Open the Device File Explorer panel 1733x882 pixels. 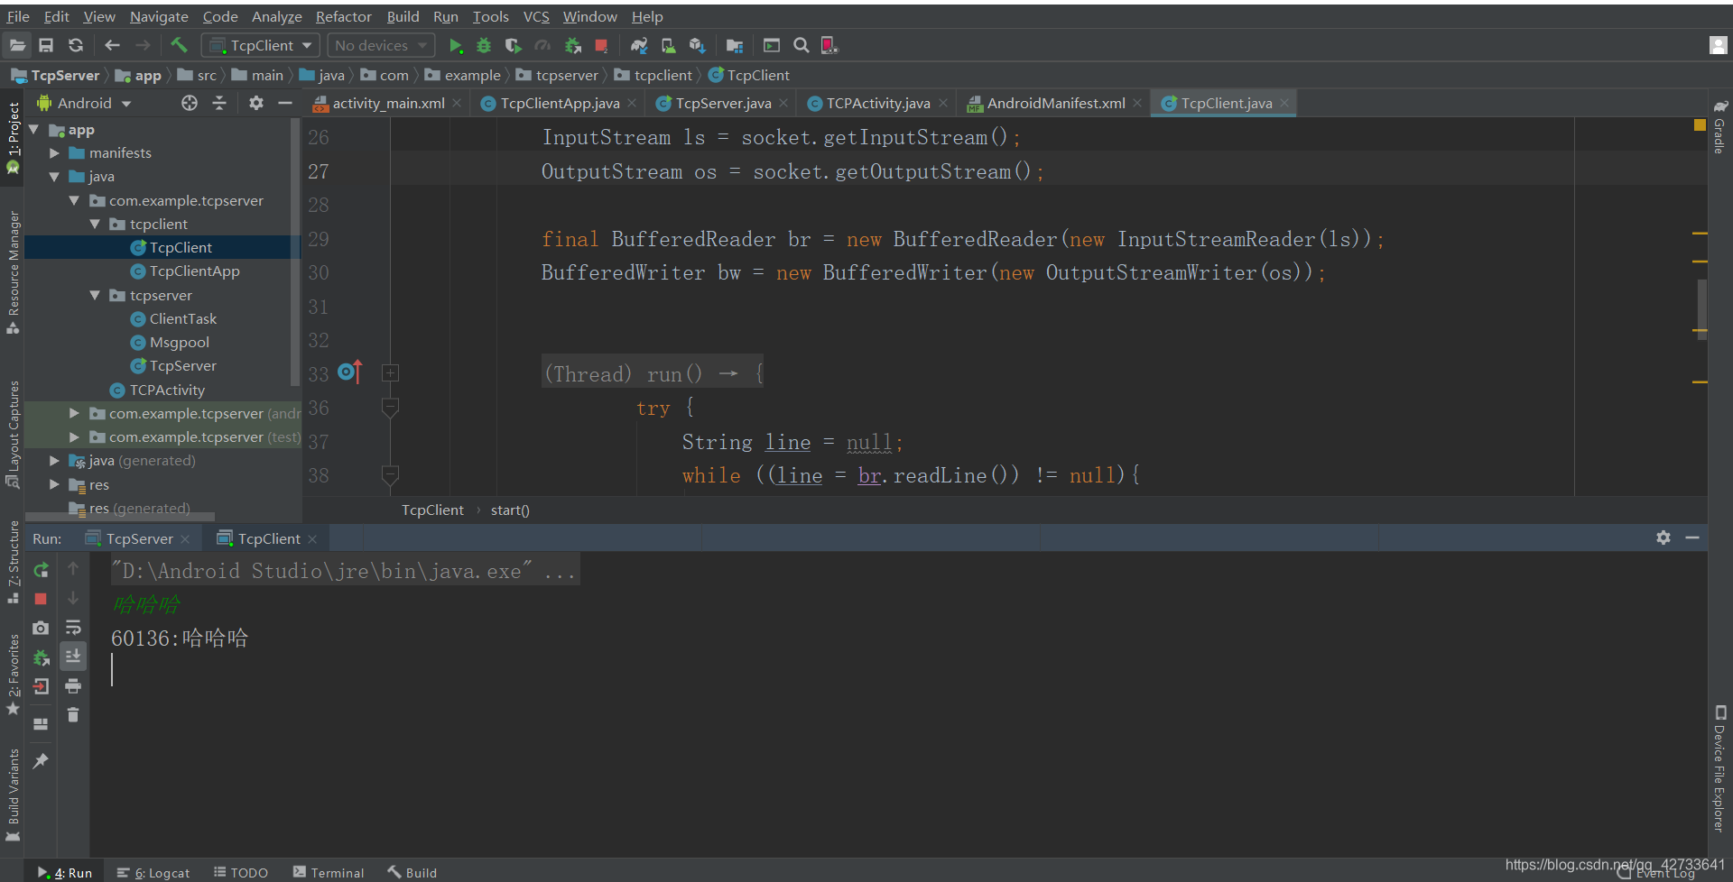pyautogui.click(x=1720, y=768)
